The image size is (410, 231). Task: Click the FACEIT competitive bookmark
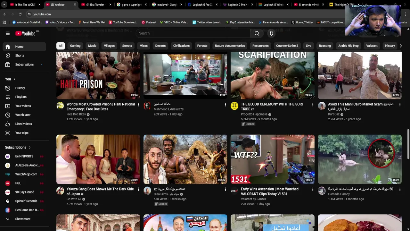[x=330, y=22]
